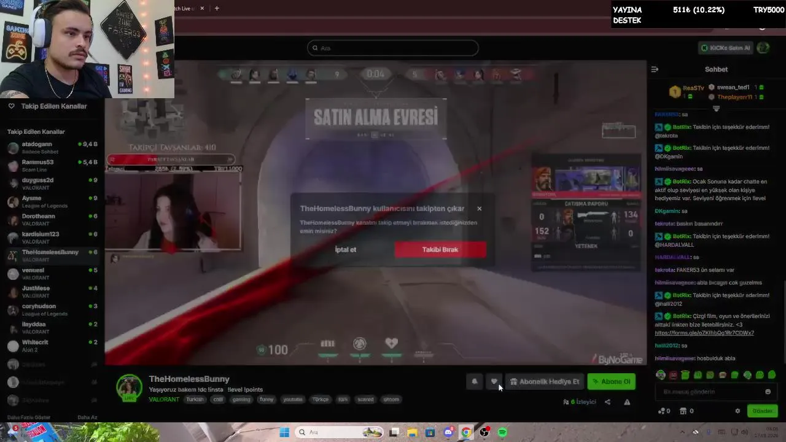Click the Ara search bar on Kick

point(393,48)
